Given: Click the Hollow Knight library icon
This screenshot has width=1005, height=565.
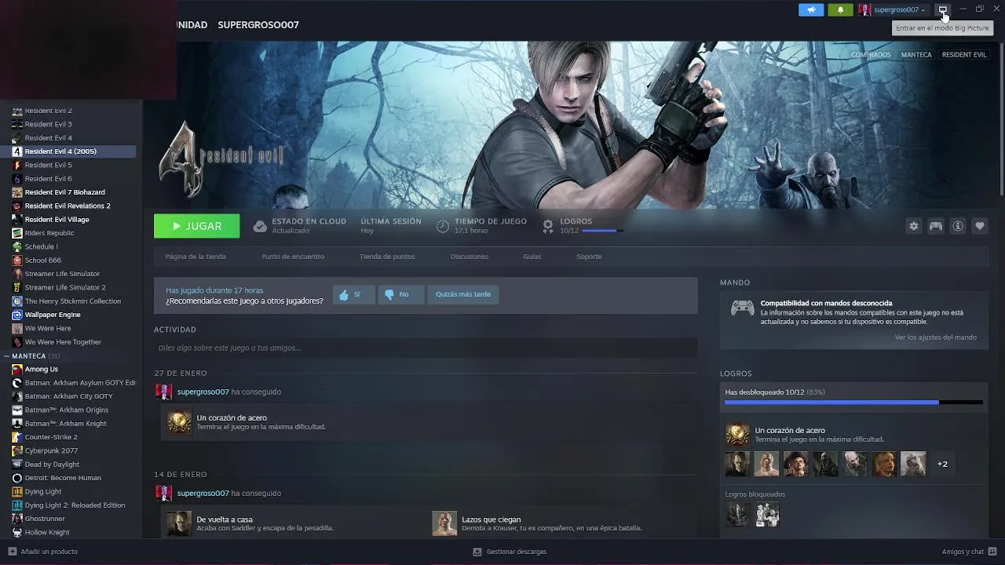Looking at the screenshot, I should pos(17,532).
